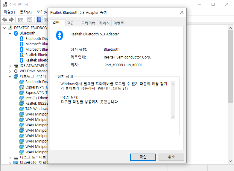Click the display adapters category icon
The height and width of the screenshot is (171, 234).
[x=16, y=163]
